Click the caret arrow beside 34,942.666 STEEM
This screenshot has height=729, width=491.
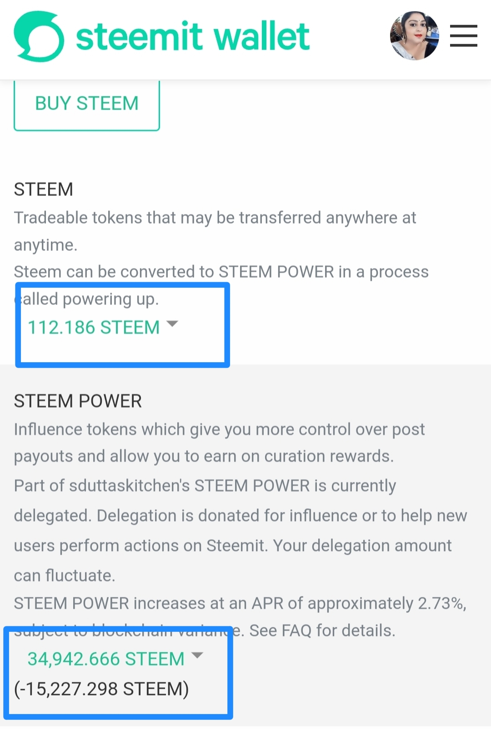click(x=197, y=655)
